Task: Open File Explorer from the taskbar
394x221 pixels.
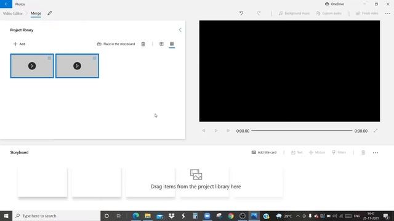Action: (x=148, y=215)
